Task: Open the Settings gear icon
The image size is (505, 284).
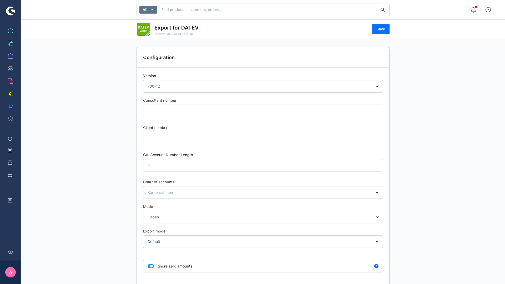Action: pos(11,119)
